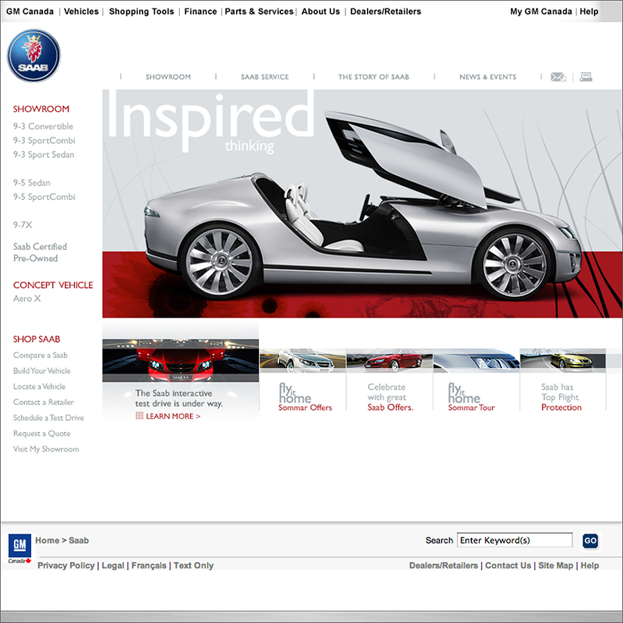Open the Site Map footer link
The width and height of the screenshot is (623, 623).
(555, 566)
